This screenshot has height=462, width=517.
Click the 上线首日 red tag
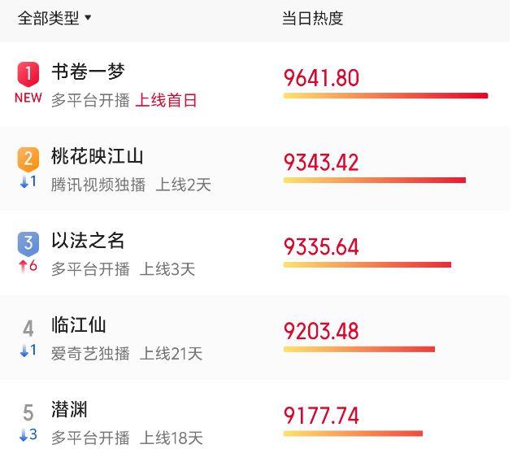pos(166,100)
